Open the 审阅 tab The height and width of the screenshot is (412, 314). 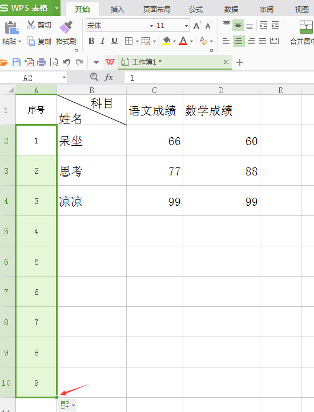tap(267, 10)
